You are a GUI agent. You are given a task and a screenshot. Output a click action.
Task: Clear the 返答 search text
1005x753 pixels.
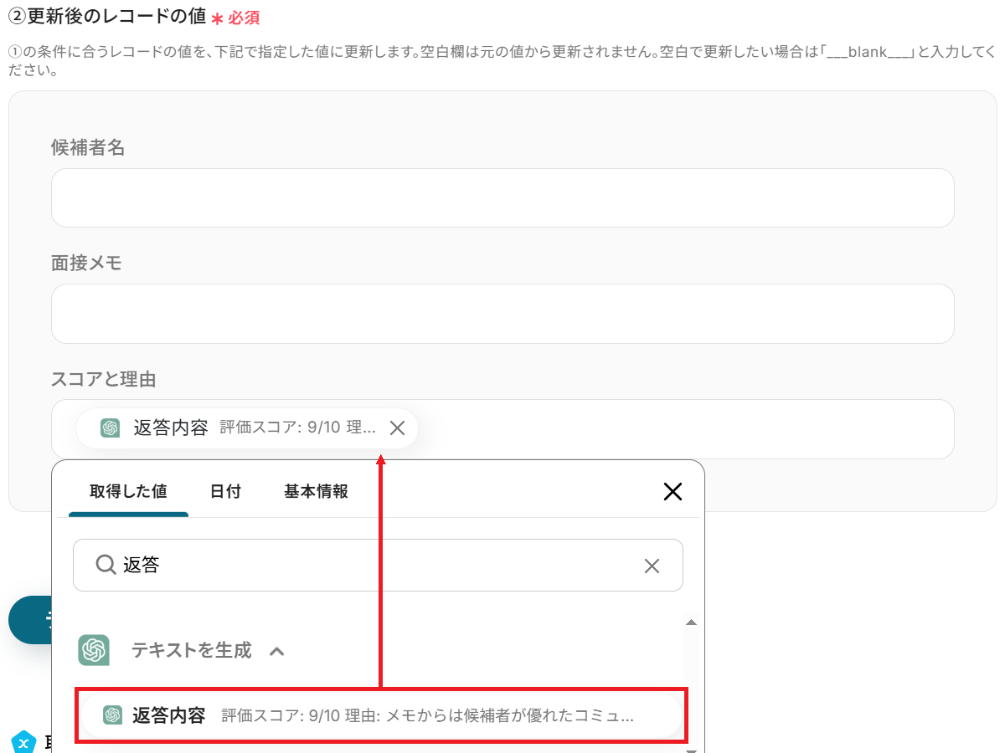point(652,566)
